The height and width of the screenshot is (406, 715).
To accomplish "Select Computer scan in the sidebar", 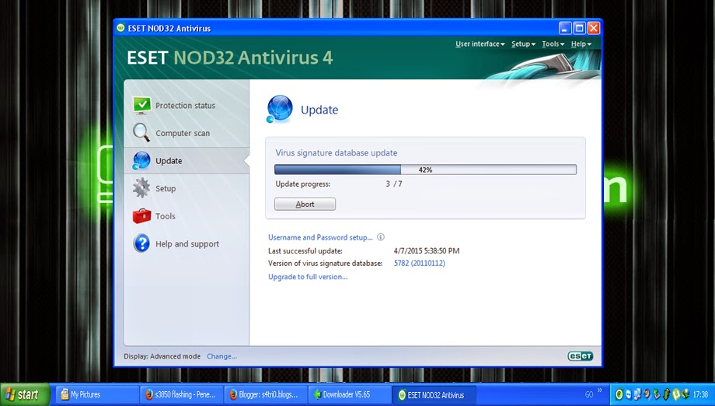I will (x=187, y=133).
